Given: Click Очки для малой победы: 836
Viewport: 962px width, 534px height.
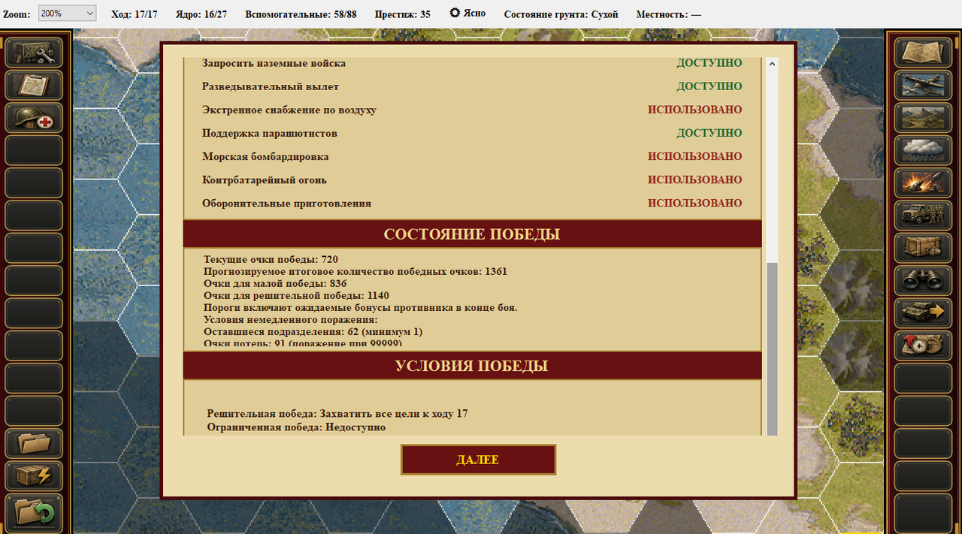Looking at the screenshot, I should pos(274,283).
